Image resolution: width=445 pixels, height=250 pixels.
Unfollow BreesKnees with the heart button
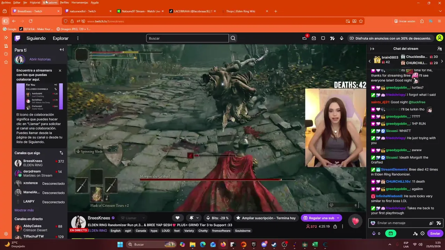(x=177, y=218)
